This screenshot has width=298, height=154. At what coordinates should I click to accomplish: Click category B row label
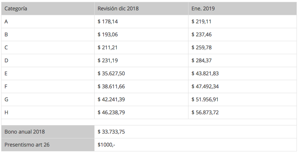point(6,35)
